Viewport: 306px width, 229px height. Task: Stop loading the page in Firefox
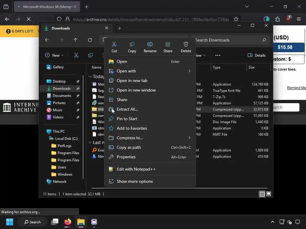click(x=28, y=19)
